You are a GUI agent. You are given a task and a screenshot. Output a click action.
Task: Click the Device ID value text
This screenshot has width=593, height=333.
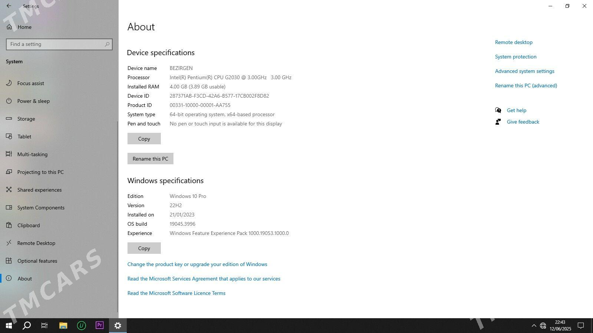pyautogui.click(x=219, y=96)
